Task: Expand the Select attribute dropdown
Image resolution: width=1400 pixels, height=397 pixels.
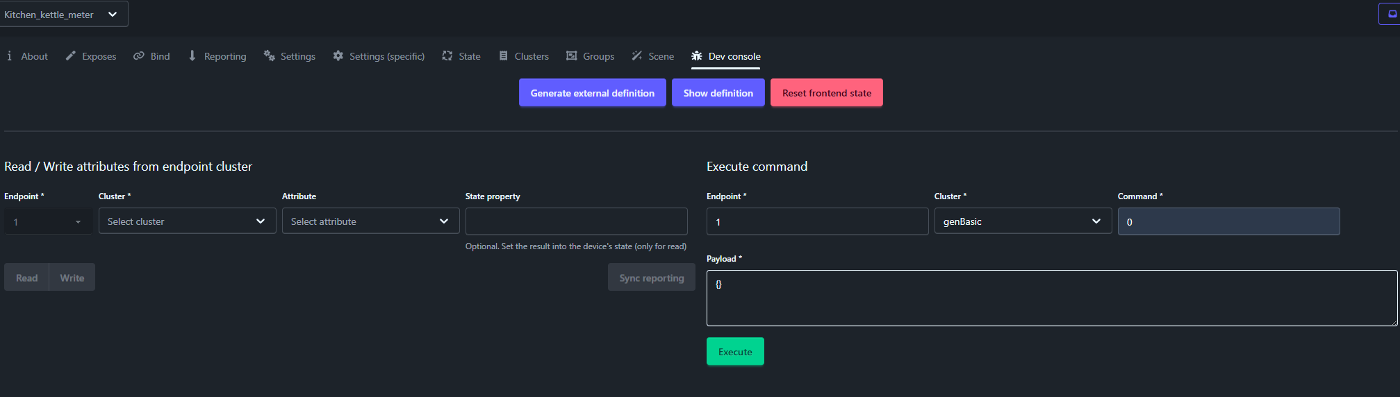Action: [370, 221]
